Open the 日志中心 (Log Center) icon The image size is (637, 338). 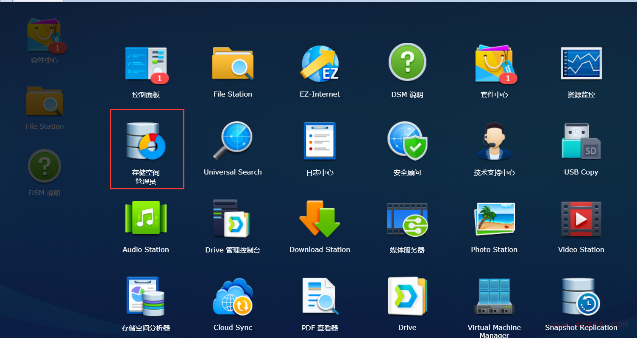[x=320, y=141]
